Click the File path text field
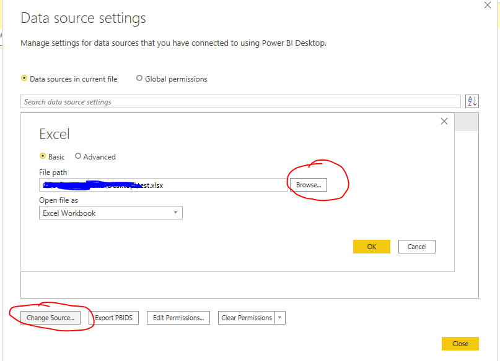Screen dimensions: 500x361 tap(164, 185)
